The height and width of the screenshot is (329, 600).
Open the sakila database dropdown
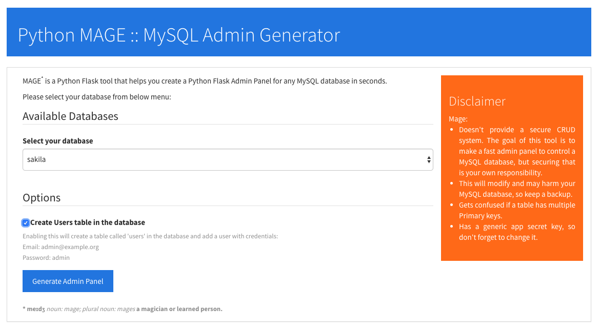pyautogui.click(x=228, y=159)
